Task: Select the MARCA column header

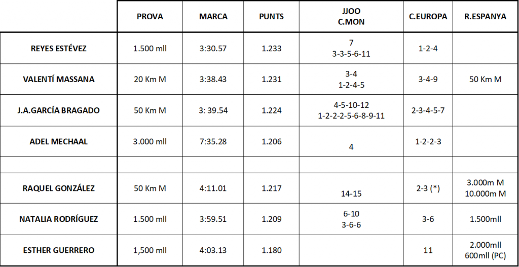Action: [213, 17]
